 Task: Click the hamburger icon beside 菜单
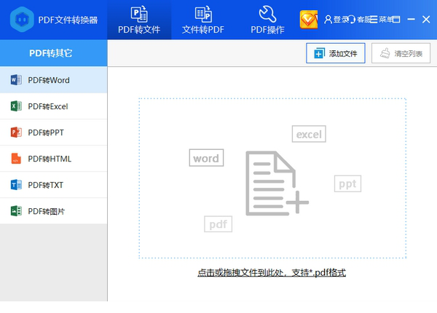[374, 19]
